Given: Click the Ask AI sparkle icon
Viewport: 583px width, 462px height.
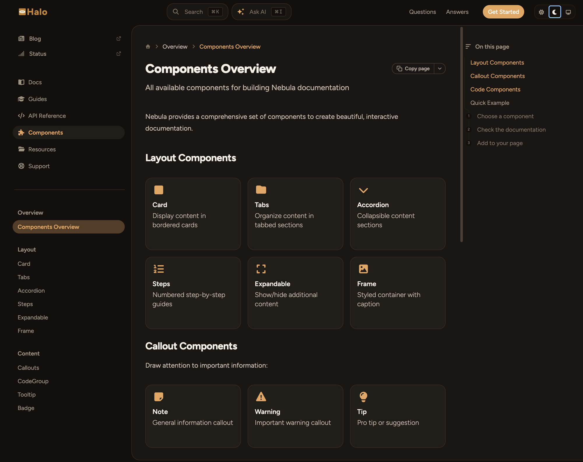Looking at the screenshot, I should click(x=241, y=12).
